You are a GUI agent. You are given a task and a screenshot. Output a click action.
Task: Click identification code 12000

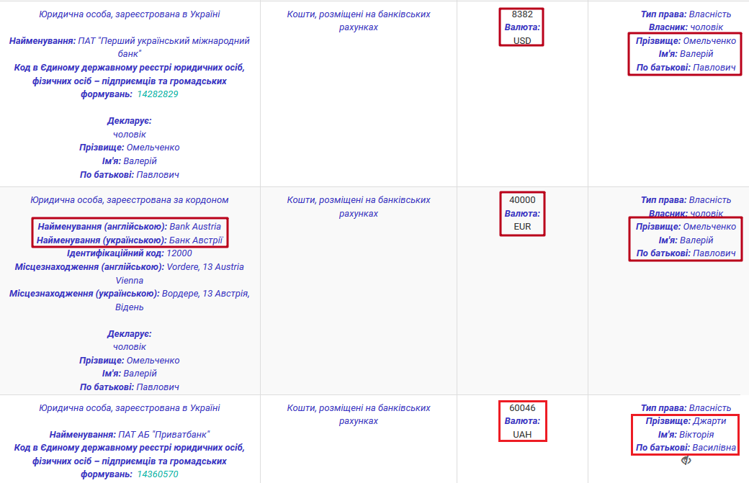coord(179,253)
